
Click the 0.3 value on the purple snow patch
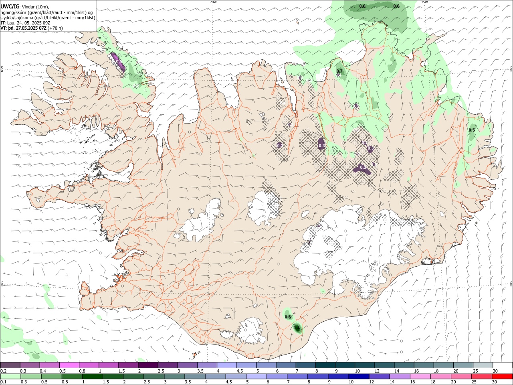point(322,146)
